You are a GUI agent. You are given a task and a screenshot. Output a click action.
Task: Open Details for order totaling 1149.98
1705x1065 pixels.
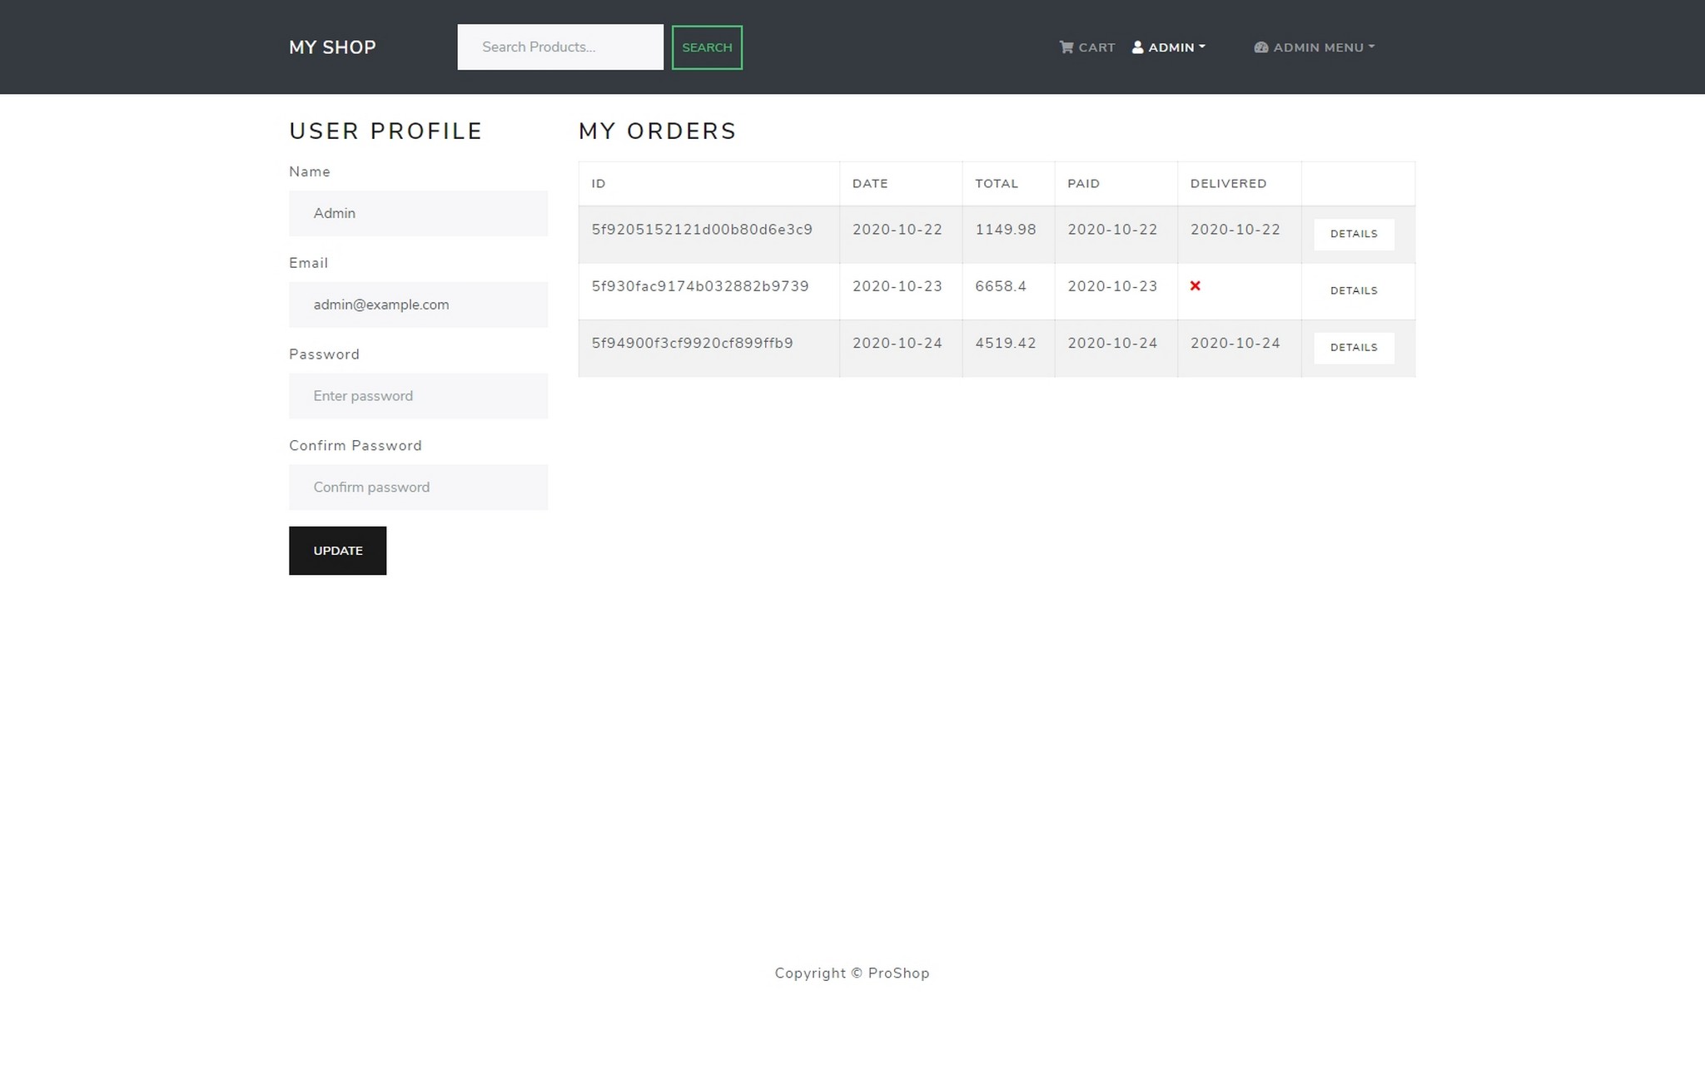tap(1353, 235)
